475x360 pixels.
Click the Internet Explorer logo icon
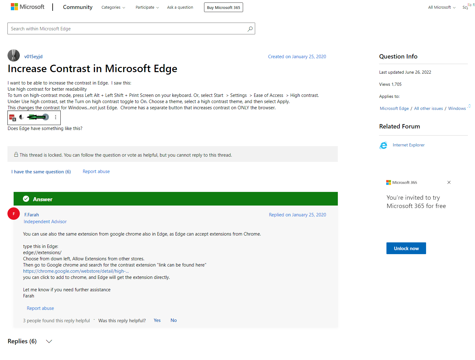(383, 145)
